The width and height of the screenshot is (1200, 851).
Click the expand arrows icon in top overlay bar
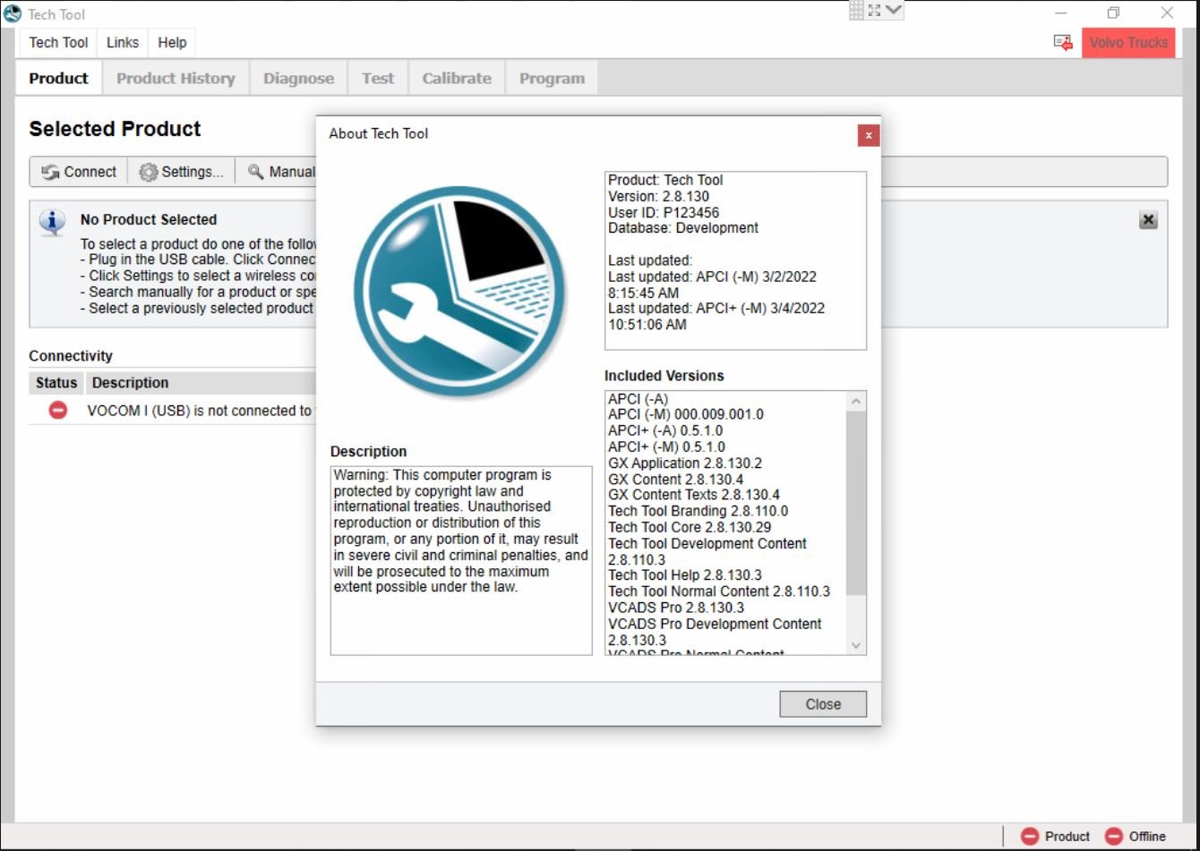(875, 11)
